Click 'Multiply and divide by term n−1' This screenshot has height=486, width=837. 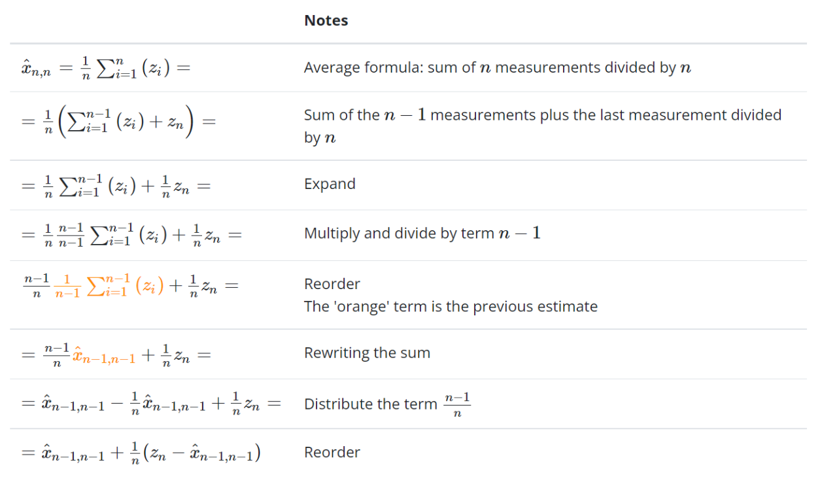coord(422,234)
